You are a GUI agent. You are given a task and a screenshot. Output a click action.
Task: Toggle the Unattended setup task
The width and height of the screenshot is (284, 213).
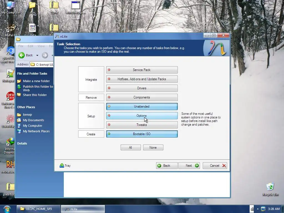142,106
